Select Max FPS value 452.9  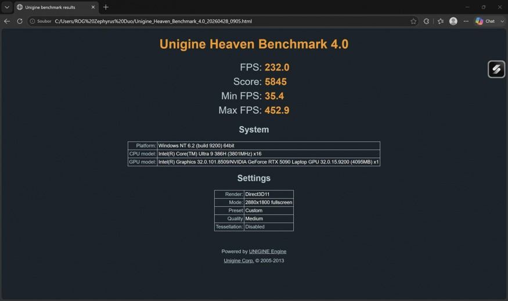(x=277, y=110)
